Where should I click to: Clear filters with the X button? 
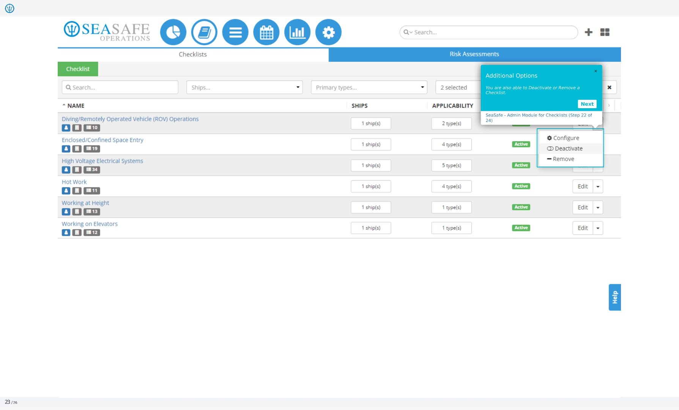(609, 87)
